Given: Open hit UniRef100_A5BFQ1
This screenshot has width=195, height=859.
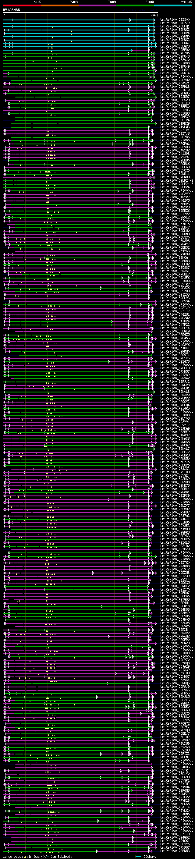Looking at the screenshot, I should pyautogui.click(x=175, y=26).
